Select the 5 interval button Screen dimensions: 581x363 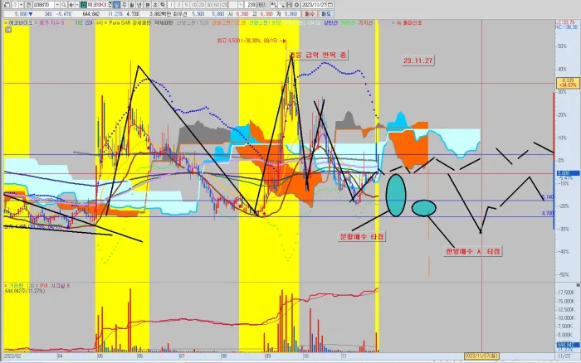(187, 5)
